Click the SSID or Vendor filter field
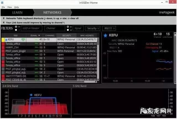Image resolution: width=177 pixels, height=119 pixels. point(32,28)
